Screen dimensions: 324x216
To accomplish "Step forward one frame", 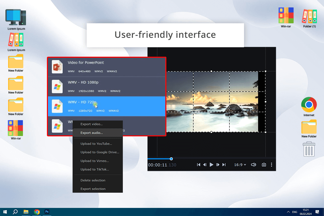I will (218, 165).
